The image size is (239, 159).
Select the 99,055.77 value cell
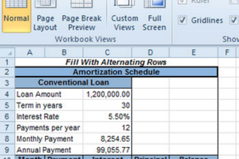pyautogui.click(x=107, y=150)
